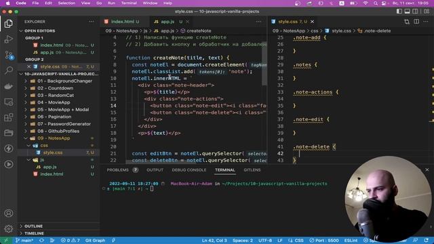The height and width of the screenshot is (244, 434).
Task: Switch to the Output panel tab
Action: (155, 170)
